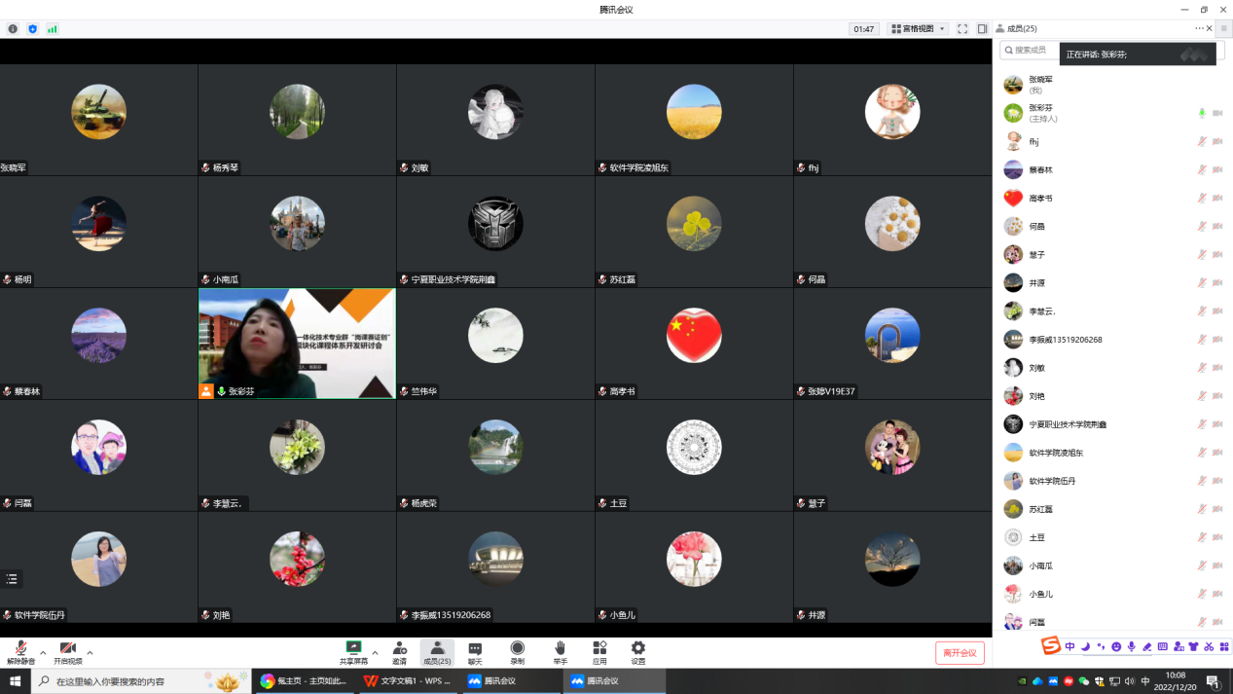1233x694 pixels.
Task: Expand the video options arrow beside 开启视频
Action: (90, 652)
